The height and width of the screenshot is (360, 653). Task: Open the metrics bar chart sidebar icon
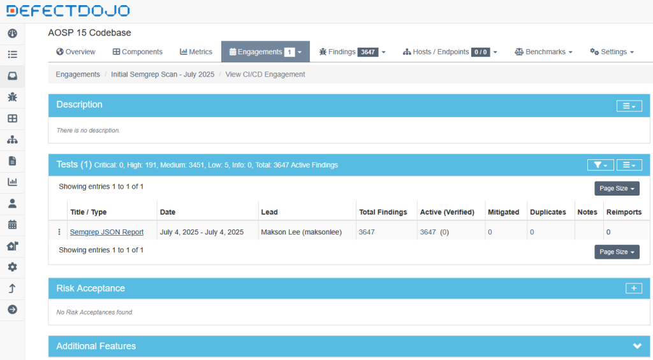(x=13, y=182)
